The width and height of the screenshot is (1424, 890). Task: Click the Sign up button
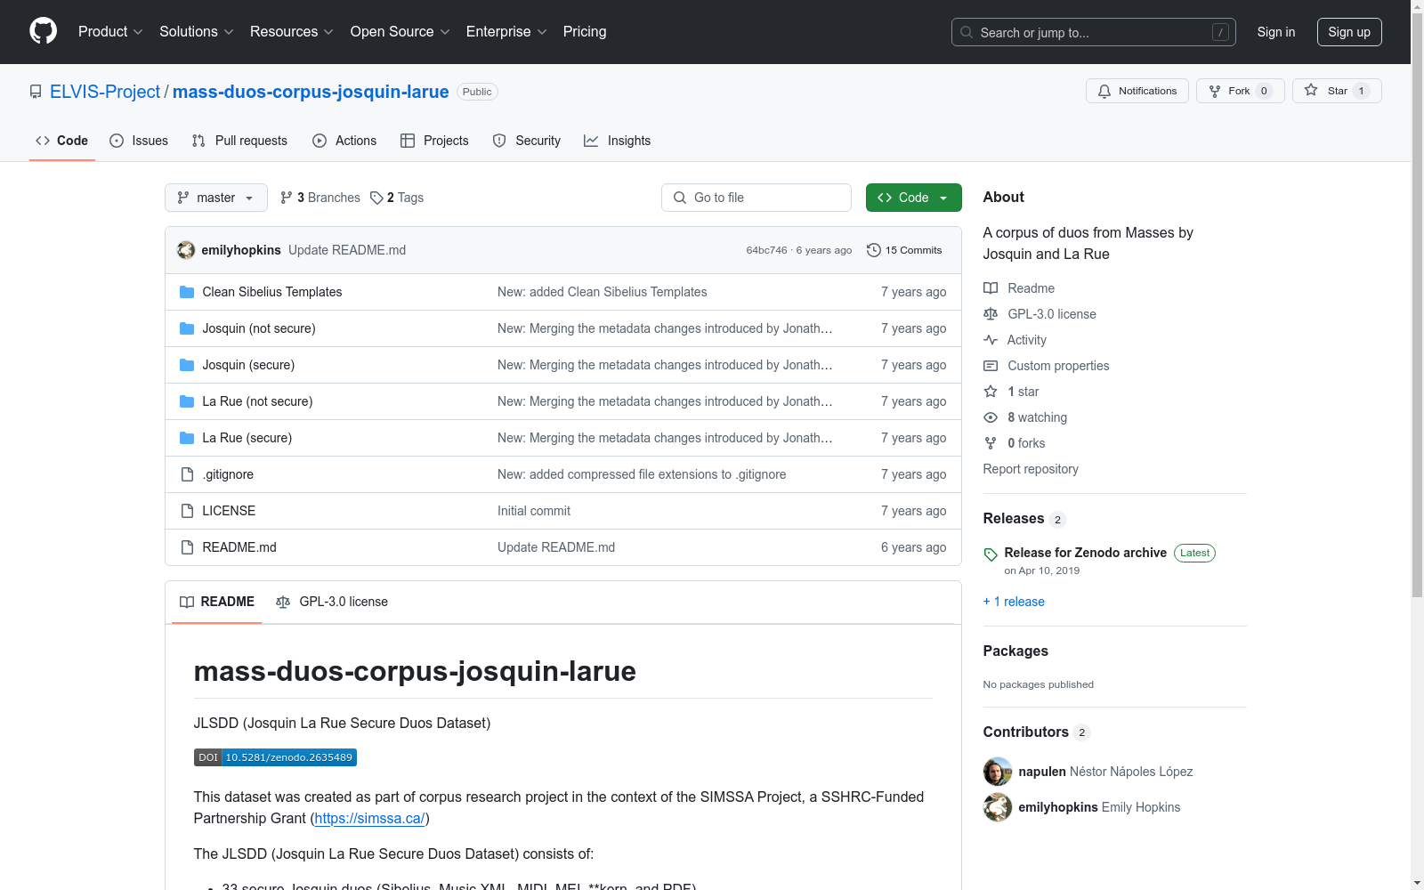click(x=1349, y=32)
